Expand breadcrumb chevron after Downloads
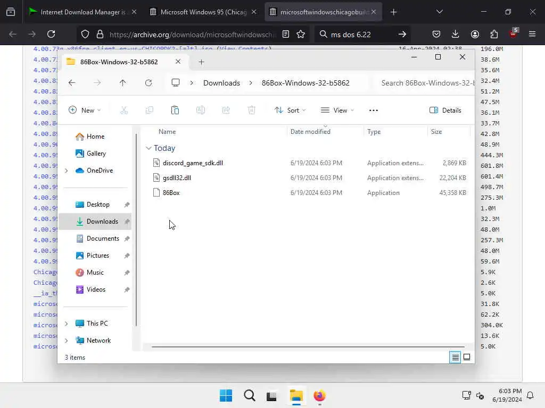Image resolution: width=545 pixels, height=408 pixels. (x=251, y=83)
